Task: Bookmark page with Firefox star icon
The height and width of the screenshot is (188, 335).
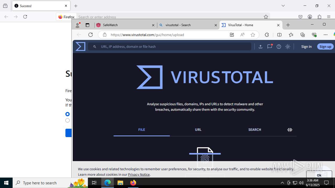Action: [x=266, y=17]
